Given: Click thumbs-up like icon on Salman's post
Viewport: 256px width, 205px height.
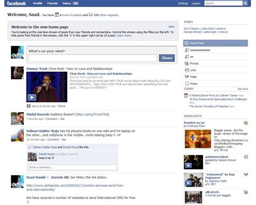Looking at the screenshot, I should [x=30, y=147].
